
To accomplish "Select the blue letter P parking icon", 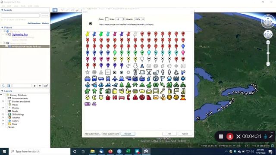I will click(183, 72).
